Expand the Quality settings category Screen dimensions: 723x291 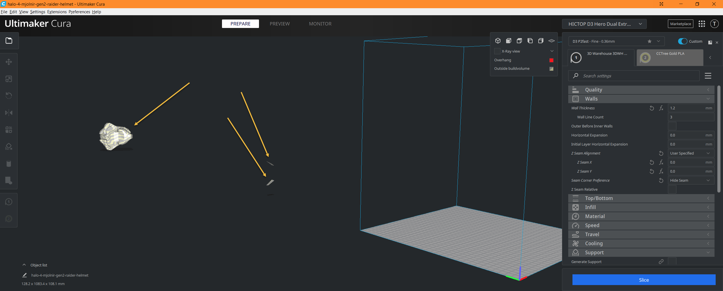[641, 90]
